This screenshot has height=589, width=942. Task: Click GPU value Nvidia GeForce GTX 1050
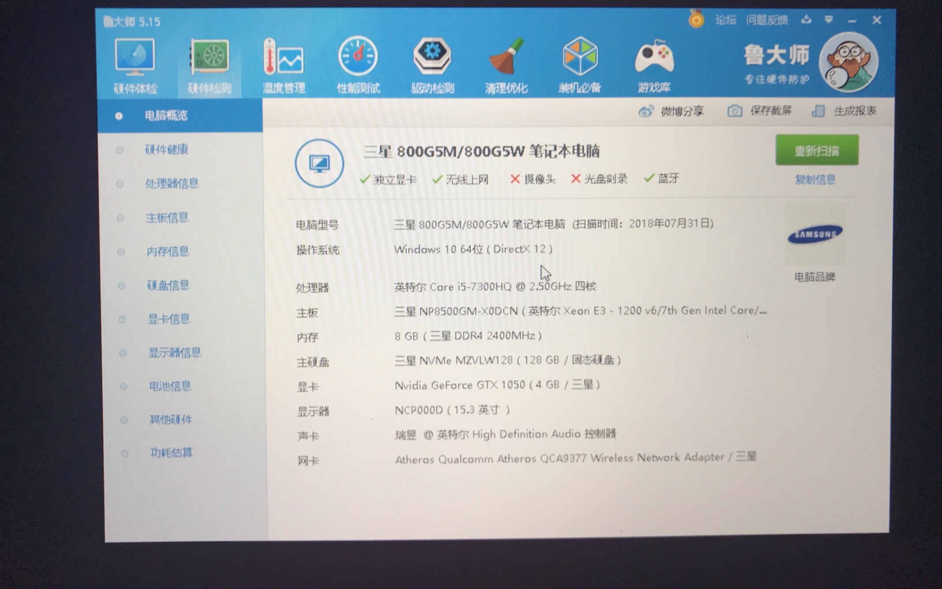tap(497, 385)
